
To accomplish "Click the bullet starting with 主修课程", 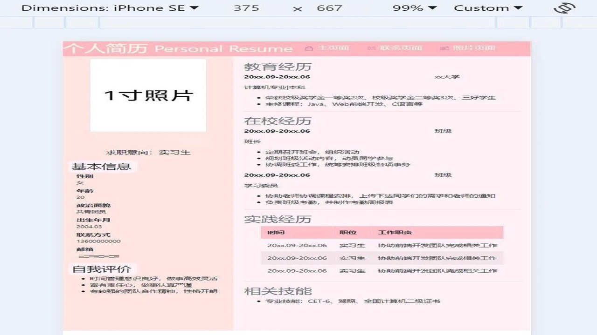I will [344, 104].
